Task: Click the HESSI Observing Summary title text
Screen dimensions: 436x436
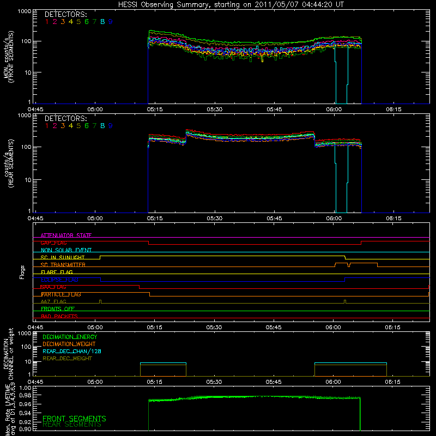Action: [x=231, y=5]
